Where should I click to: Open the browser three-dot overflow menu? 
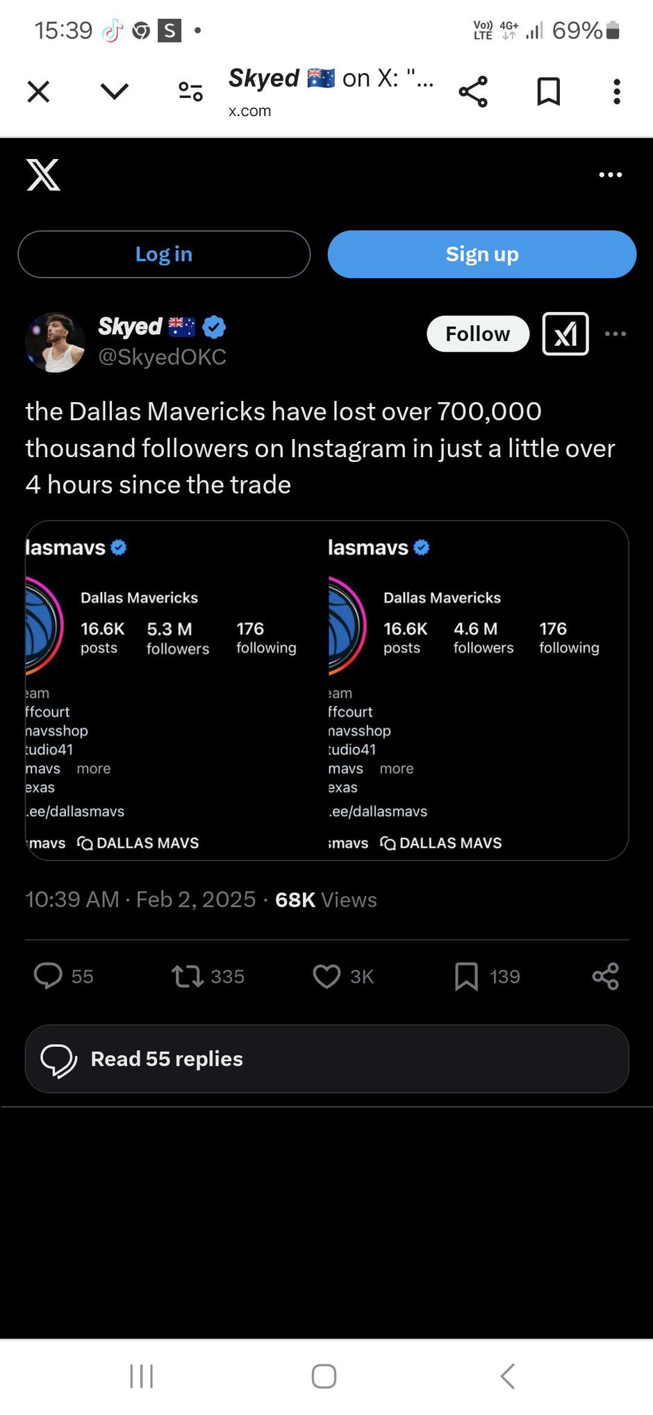coord(616,92)
